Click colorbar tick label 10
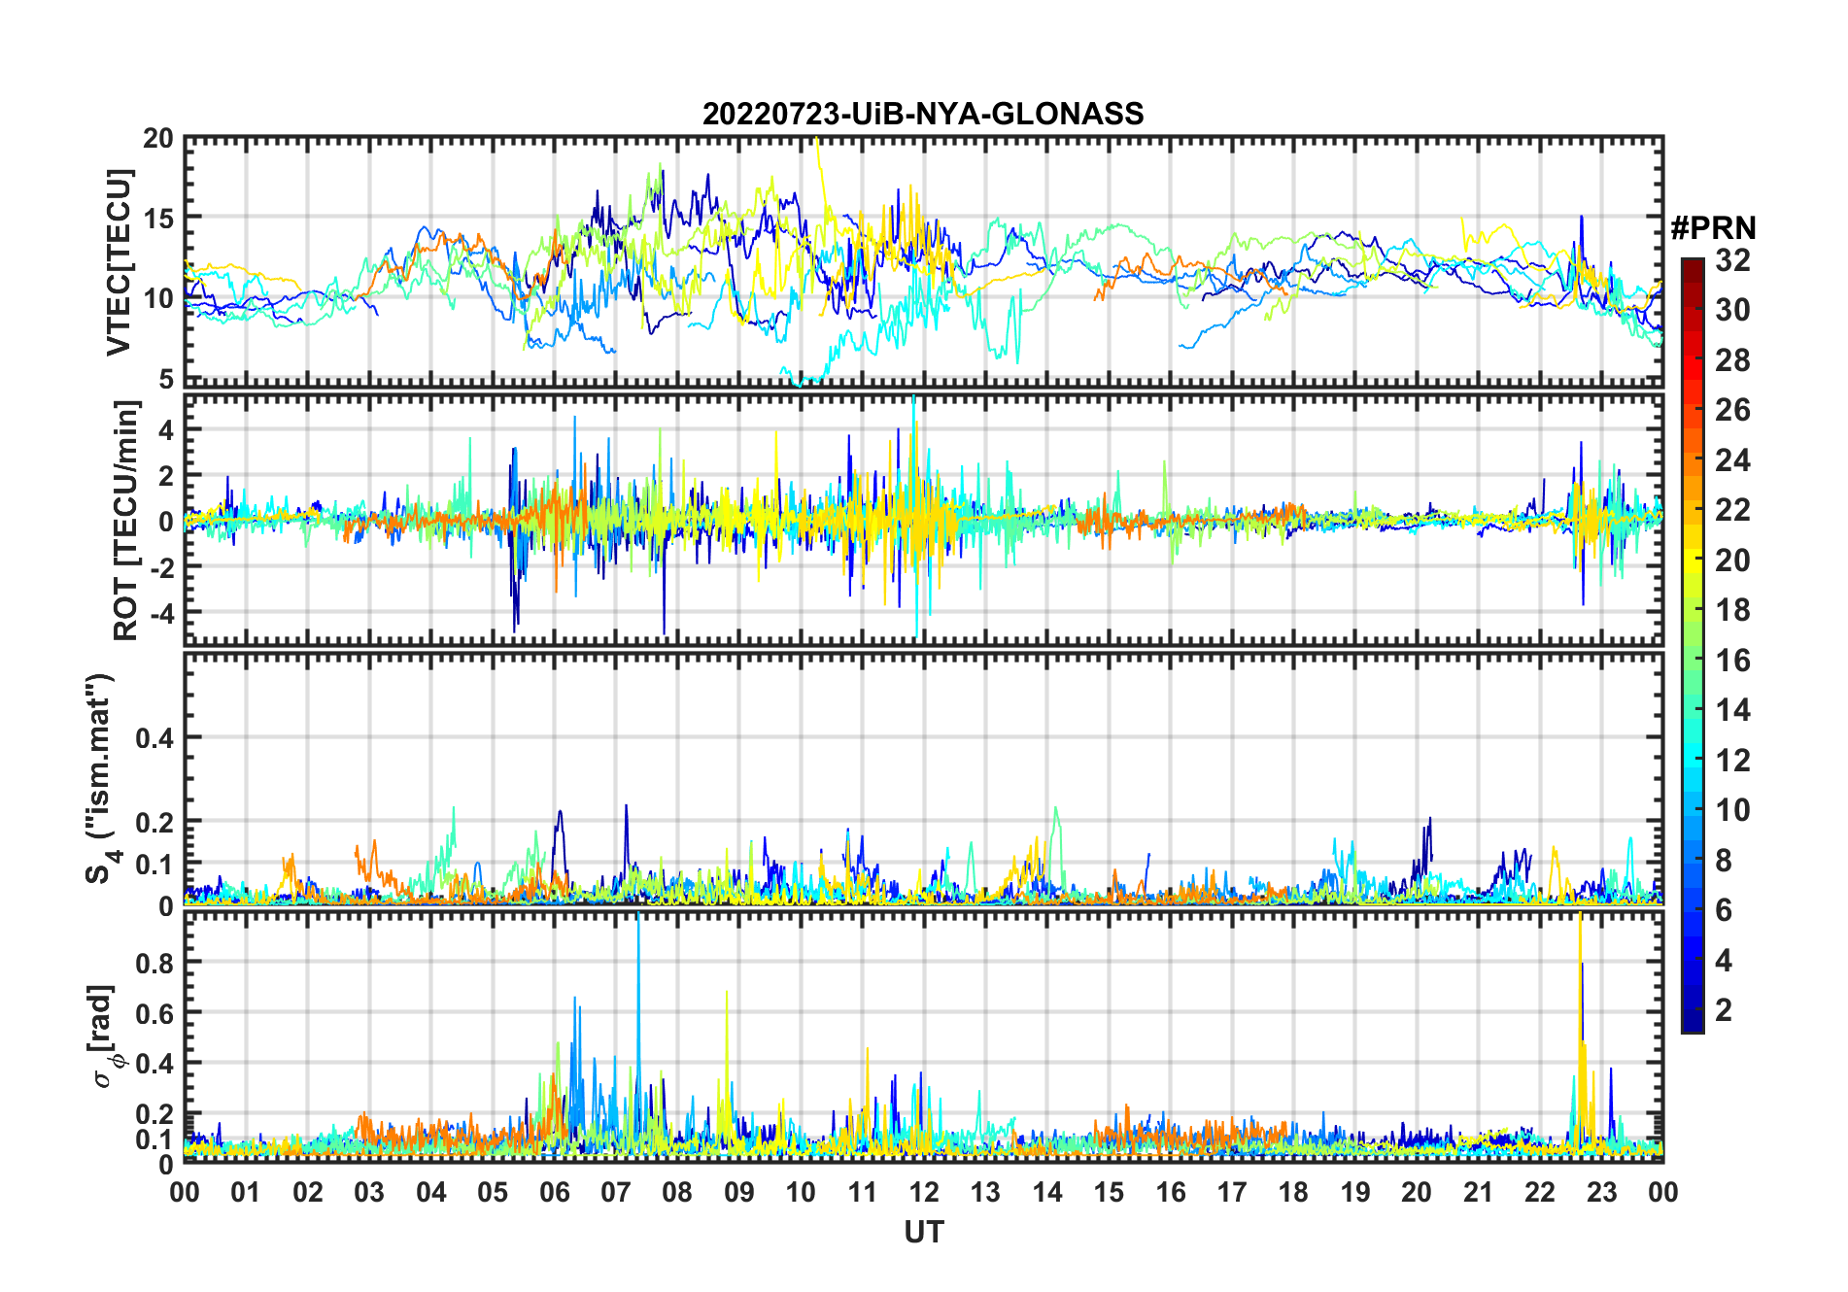This screenshot has width=1848, height=1292. point(1732,810)
